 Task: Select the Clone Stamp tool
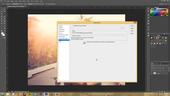coord(2,19)
